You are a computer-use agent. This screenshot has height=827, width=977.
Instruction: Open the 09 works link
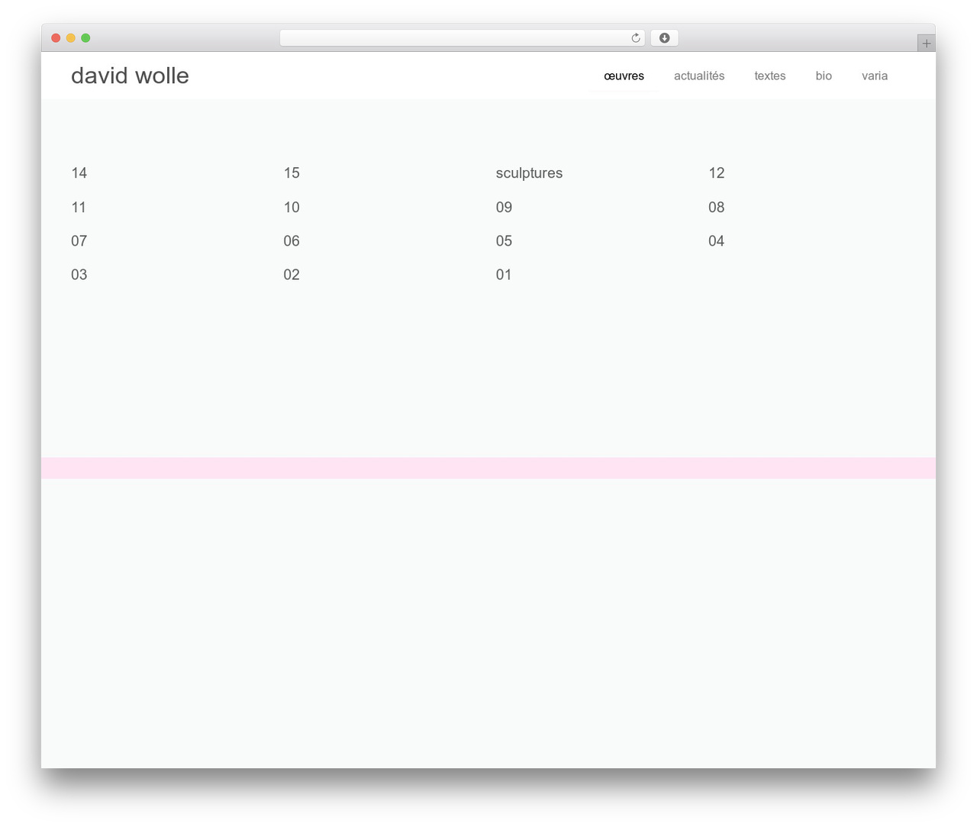(504, 208)
